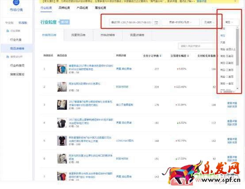This screenshot has width=245, height=189.
Task: Open the rank 2 product title link
Action: (84, 84)
